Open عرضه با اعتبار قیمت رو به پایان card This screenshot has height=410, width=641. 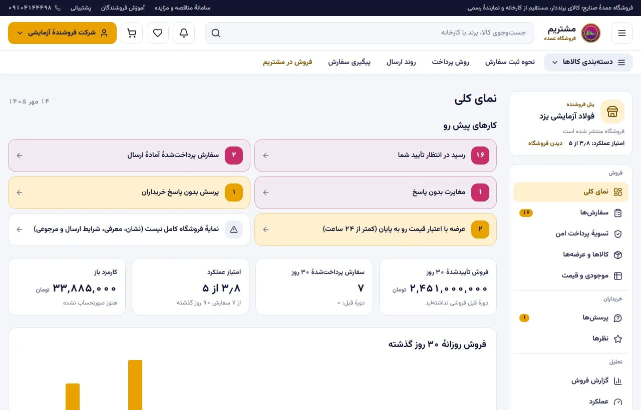click(x=376, y=229)
